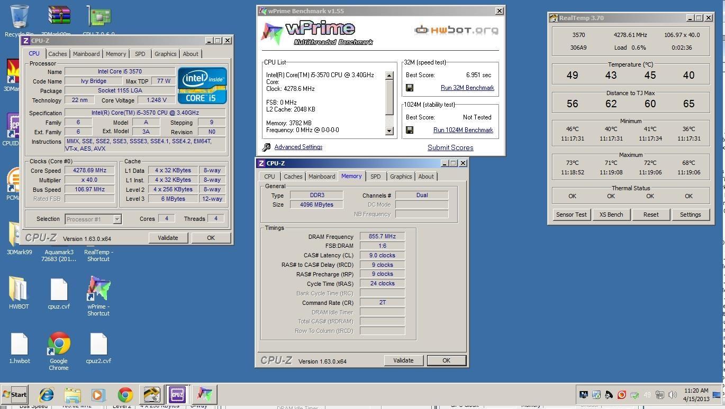Open the Advanced Settings link
This screenshot has width=725, height=409.
point(298,147)
